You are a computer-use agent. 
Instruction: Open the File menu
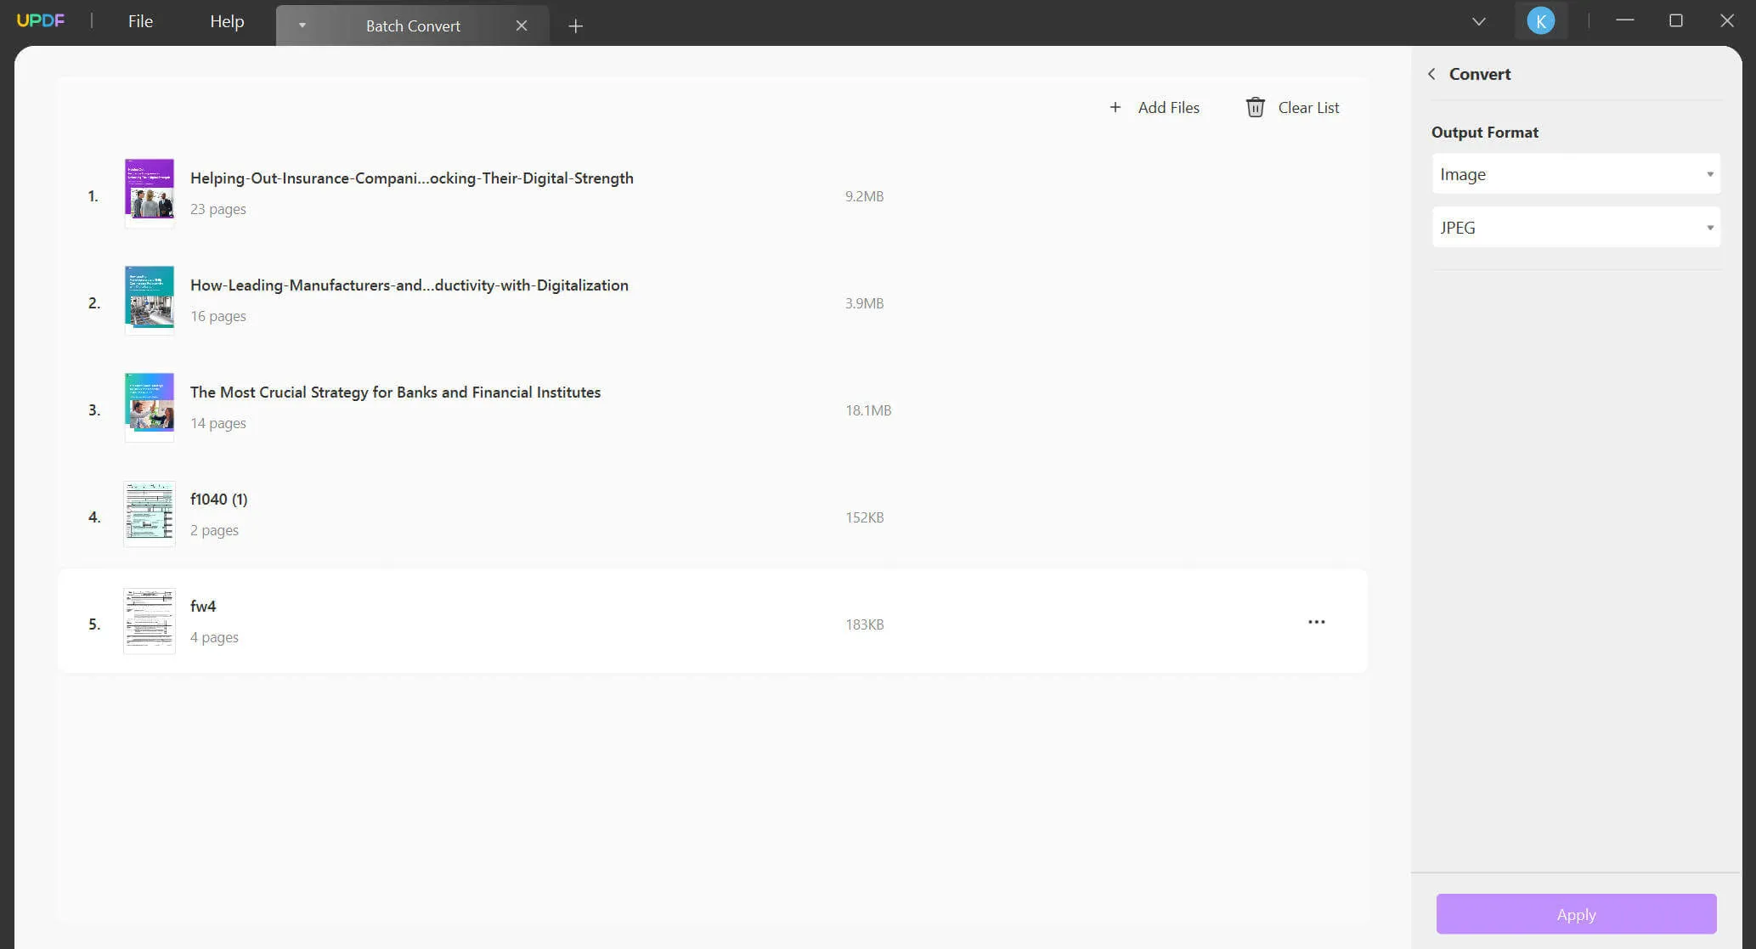coord(140,21)
